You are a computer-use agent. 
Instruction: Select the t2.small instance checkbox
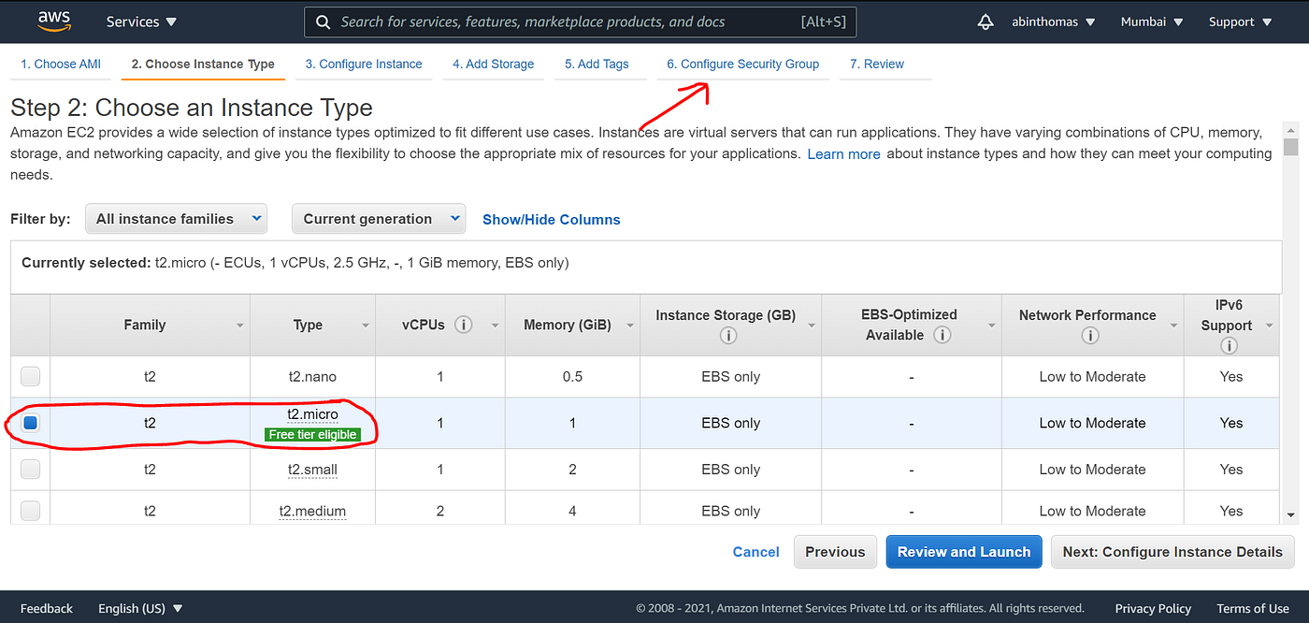tap(31, 469)
